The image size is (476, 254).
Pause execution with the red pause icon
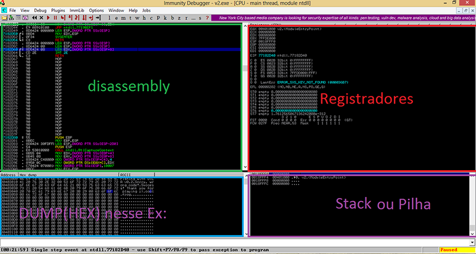pyautogui.click(x=55, y=18)
